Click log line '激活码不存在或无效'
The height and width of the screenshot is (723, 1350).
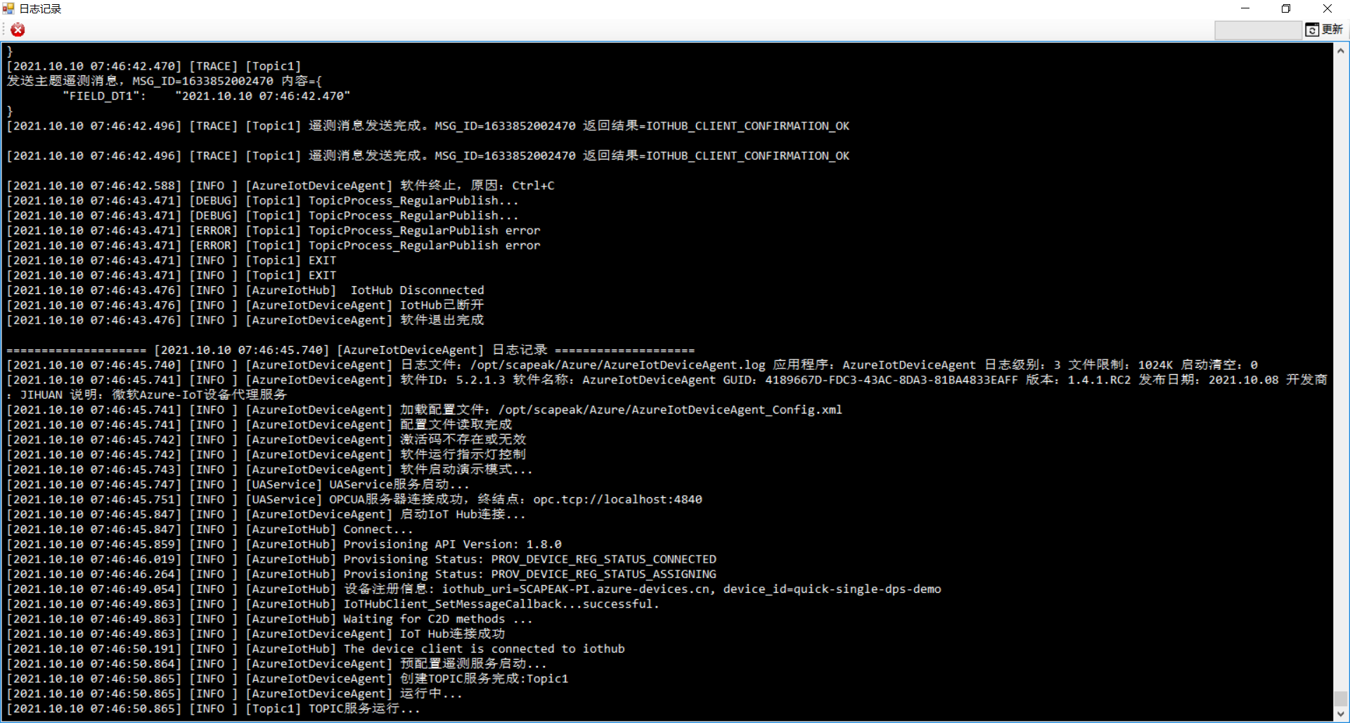pyautogui.click(x=266, y=440)
